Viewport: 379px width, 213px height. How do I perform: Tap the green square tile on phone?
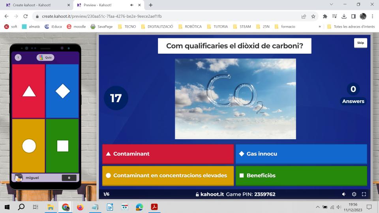[62, 146]
